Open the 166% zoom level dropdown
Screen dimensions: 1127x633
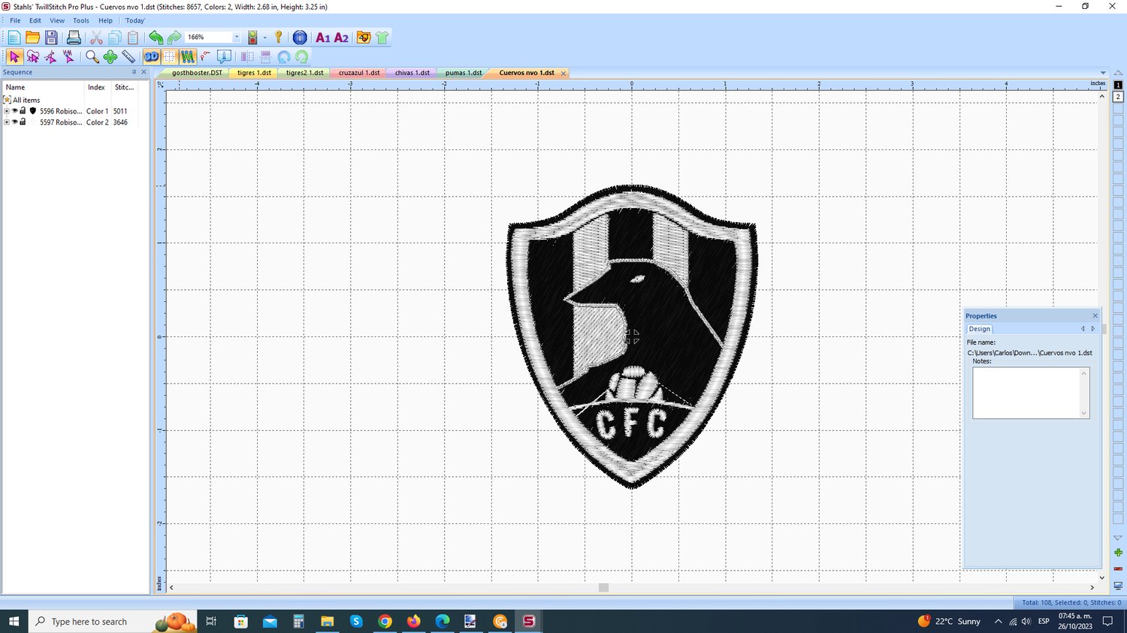(236, 38)
